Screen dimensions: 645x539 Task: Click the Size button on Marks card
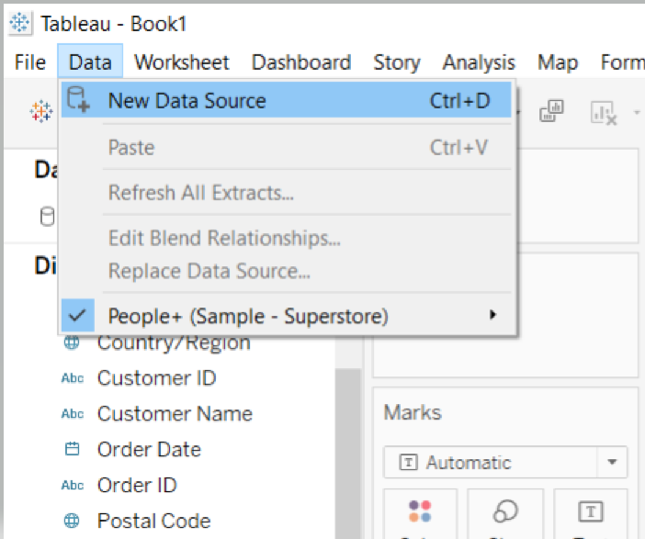[x=505, y=512]
